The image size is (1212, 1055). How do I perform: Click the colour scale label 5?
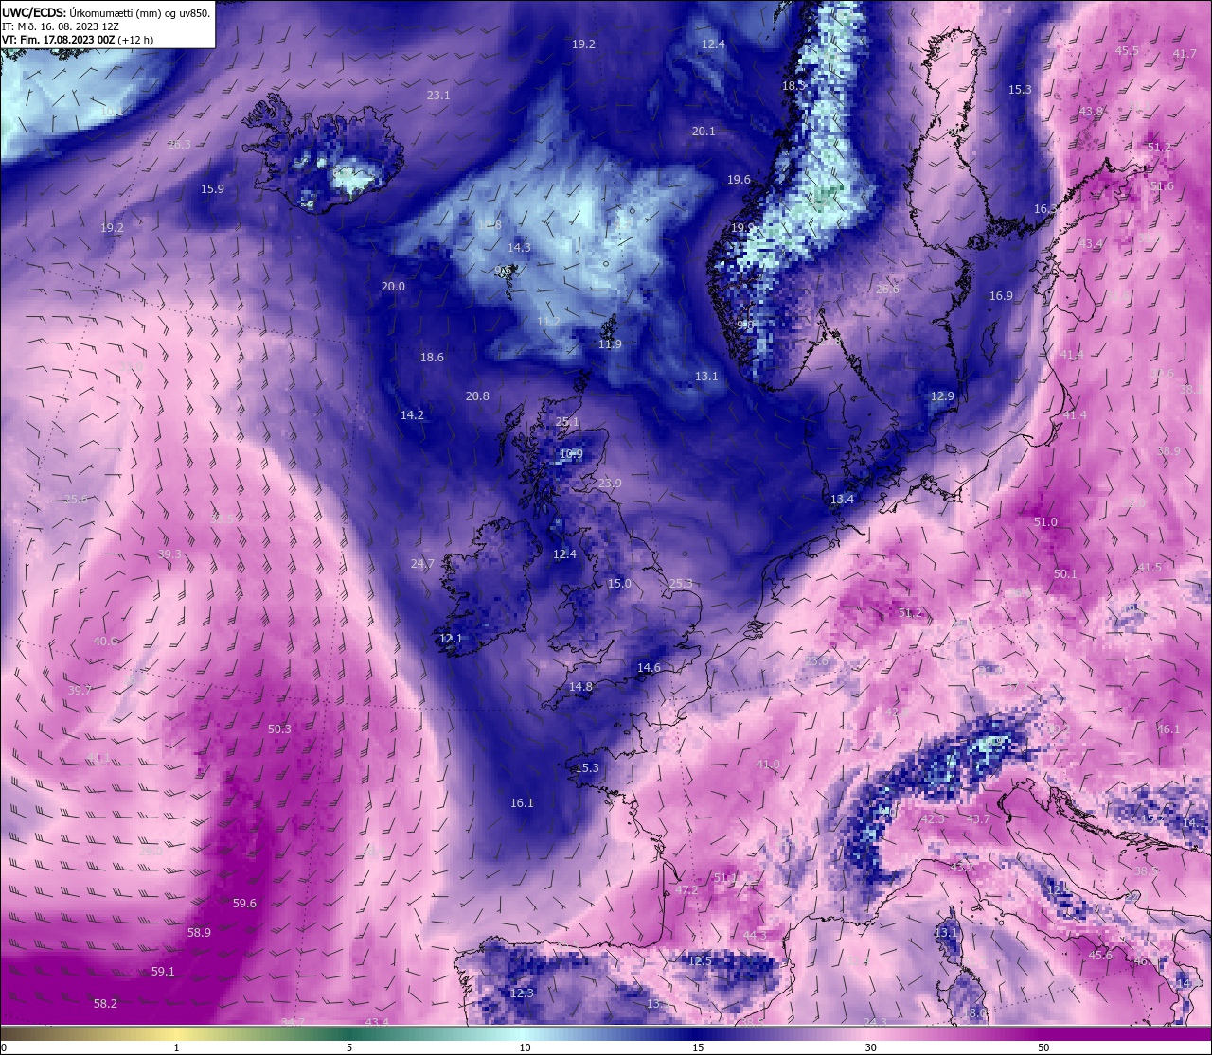tap(349, 1047)
